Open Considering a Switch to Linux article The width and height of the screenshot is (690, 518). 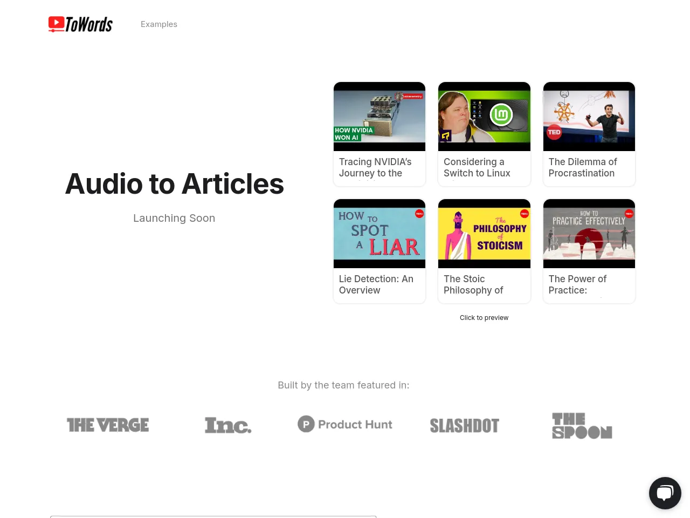point(477,167)
